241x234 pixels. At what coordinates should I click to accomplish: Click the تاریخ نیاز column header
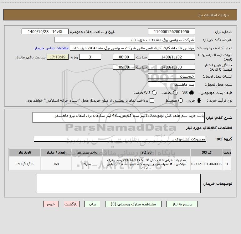tap(25, 152)
